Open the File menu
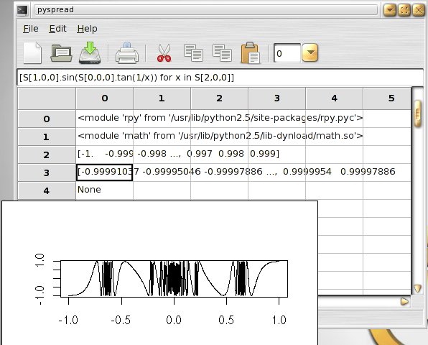428x345 pixels. [x=31, y=29]
